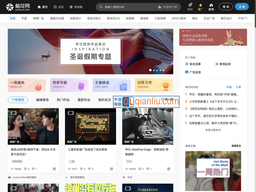256x192 pixels.
Task: Select the 视频广告 category tab
Action: [38, 19]
